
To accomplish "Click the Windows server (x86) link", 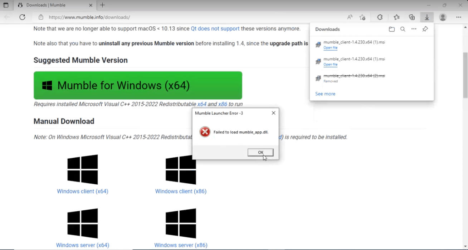I will pos(181,245).
